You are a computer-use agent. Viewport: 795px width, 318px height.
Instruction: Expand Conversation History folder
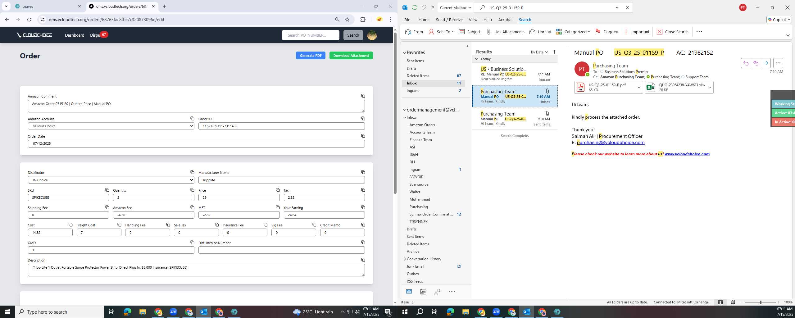(405, 259)
